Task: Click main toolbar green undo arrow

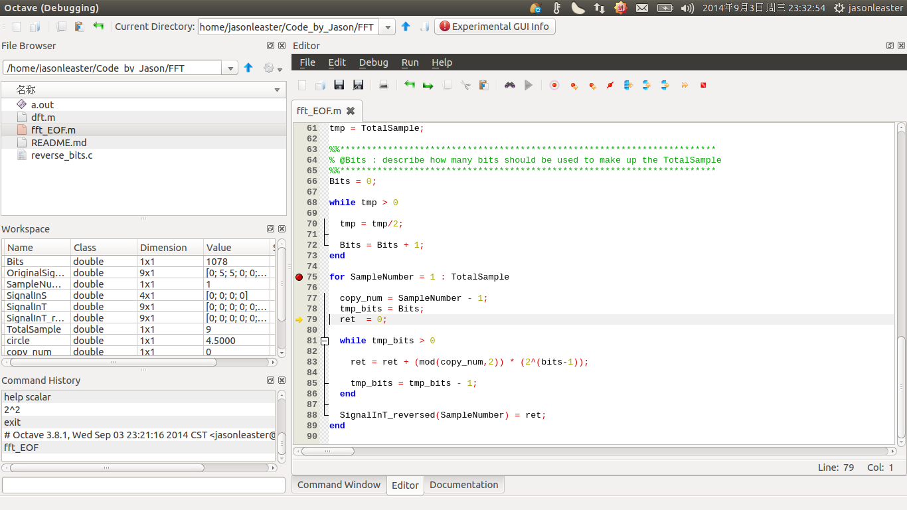Action: 98,27
